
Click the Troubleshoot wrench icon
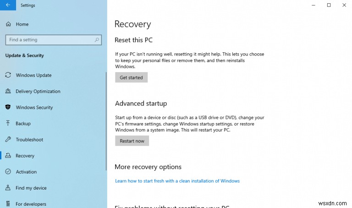click(8, 140)
